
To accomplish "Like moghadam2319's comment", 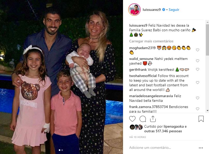I will tap(198, 50).
